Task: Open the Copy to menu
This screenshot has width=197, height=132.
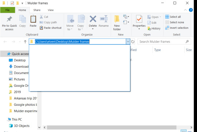Action: 81,23
